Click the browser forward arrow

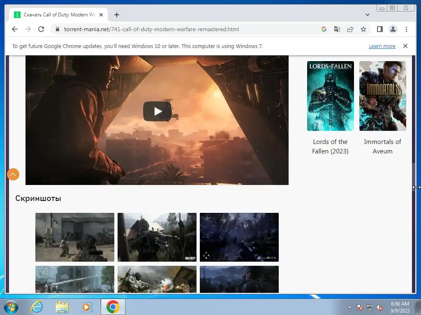(x=28, y=29)
